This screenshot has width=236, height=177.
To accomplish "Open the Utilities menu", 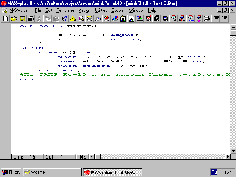I will pos(101,10).
